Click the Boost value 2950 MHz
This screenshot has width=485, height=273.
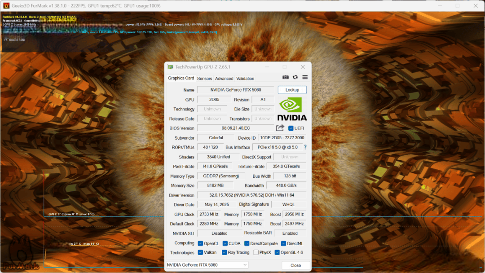tap(294, 214)
